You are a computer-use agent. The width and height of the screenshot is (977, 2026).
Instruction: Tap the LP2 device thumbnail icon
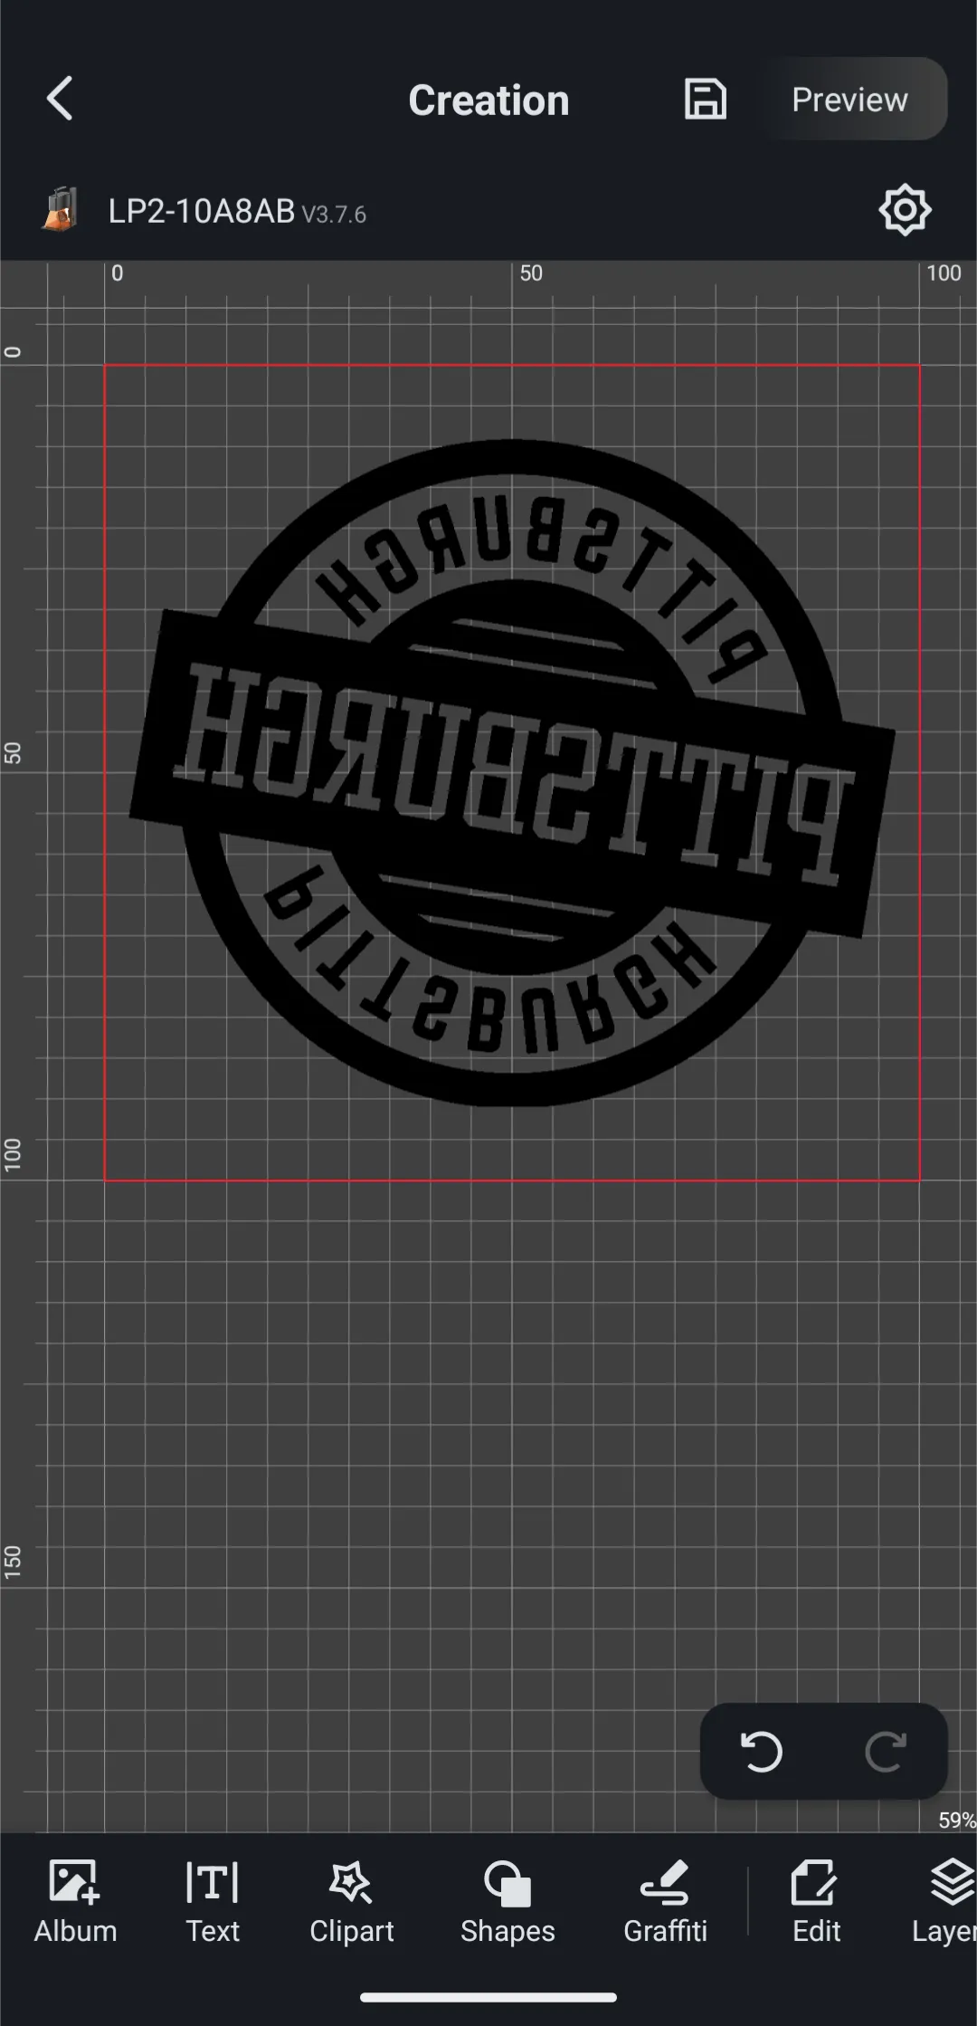point(61,210)
